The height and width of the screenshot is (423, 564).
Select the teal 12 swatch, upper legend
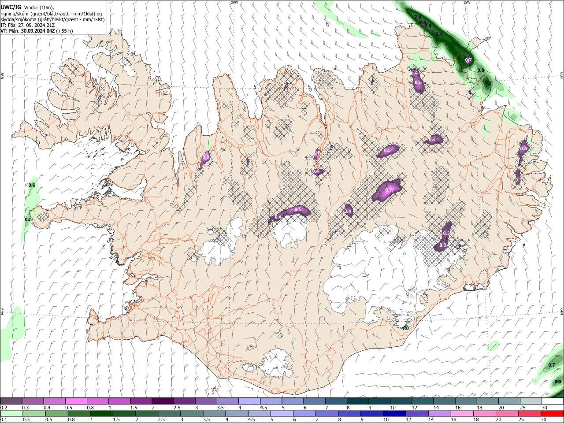click(423, 401)
